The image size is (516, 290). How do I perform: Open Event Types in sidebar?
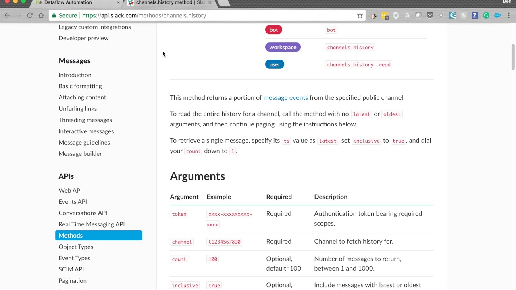pos(75,258)
